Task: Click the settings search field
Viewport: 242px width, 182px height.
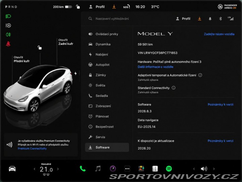Action: point(109,19)
